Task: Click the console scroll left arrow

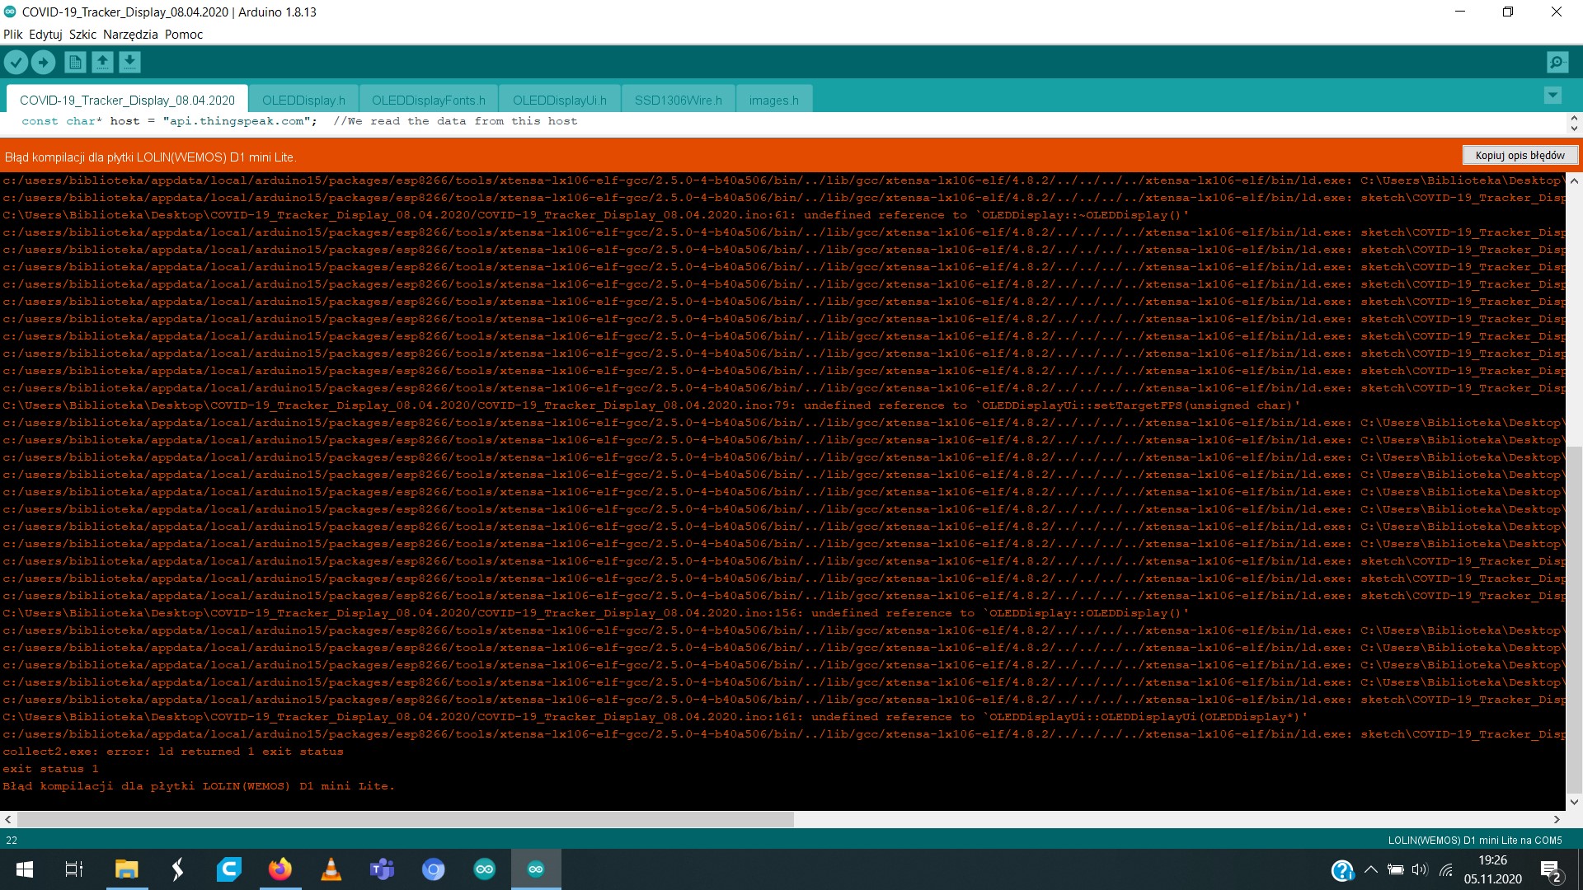Action: pyautogui.click(x=8, y=820)
